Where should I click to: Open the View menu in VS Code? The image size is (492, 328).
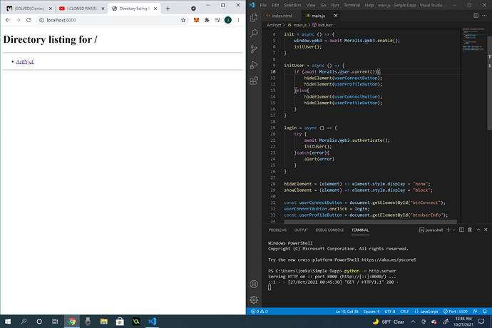pyautogui.click(x=311, y=5)
